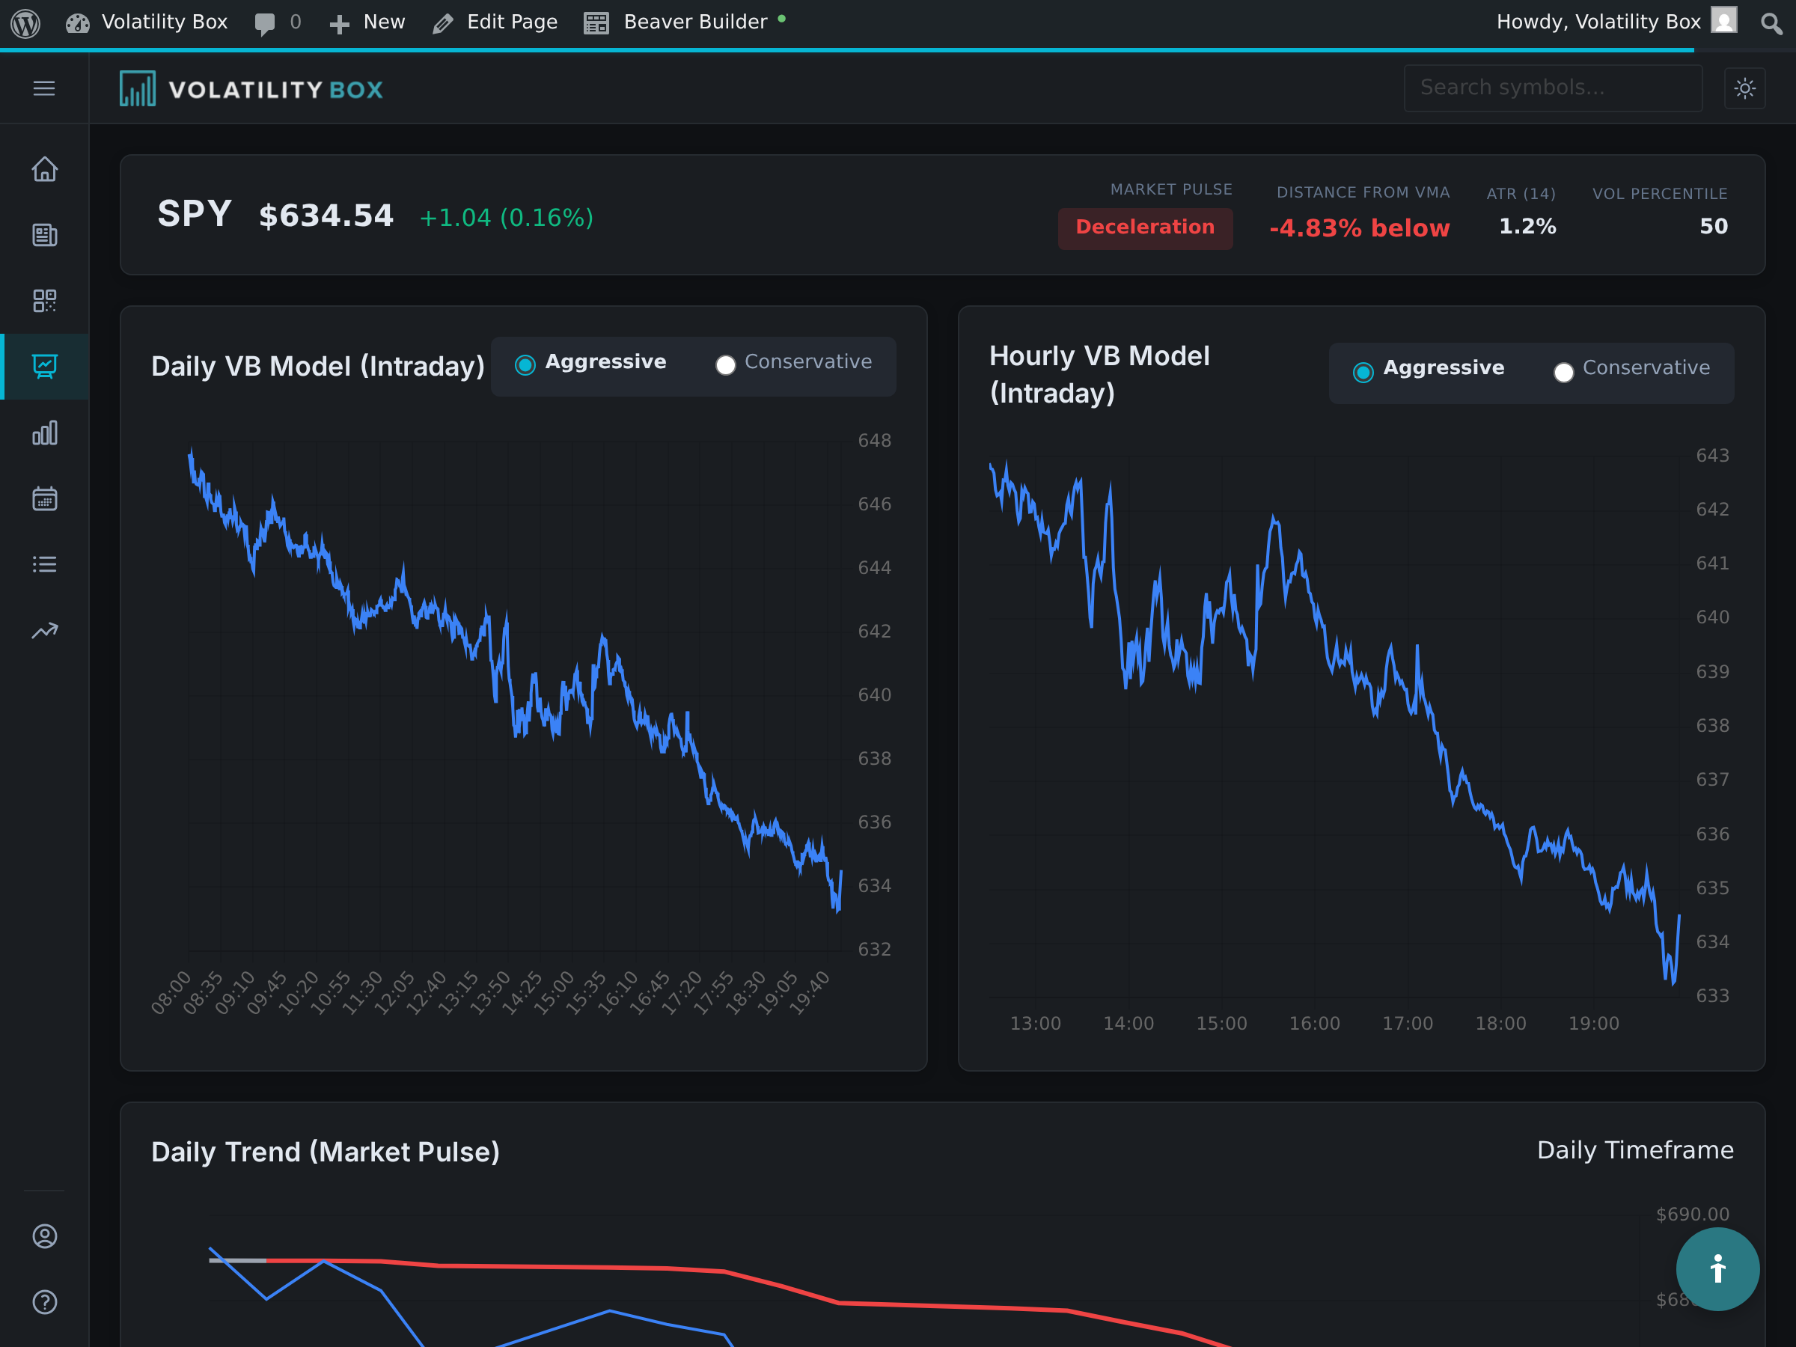This screenshot has width=1796, height=1347.
Task: Go to Home via the sidebar house icon
Action: coord(45,169)
